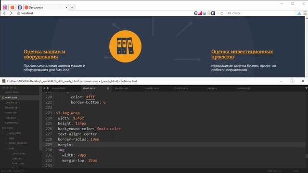The height and width of the screenshot is (173, 308).
Task: Click '$main-color' variable on line 226
Action: click(x=109, y=129)
